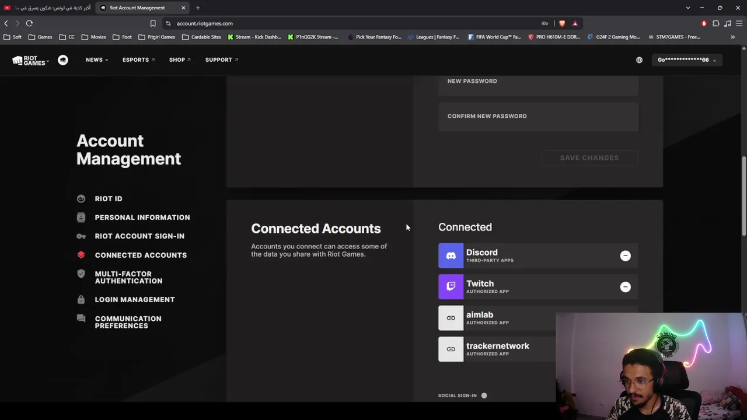Open the Movies bookmarks folder
The width and height of the screenshot is (747, 420).
click(93, 37)
